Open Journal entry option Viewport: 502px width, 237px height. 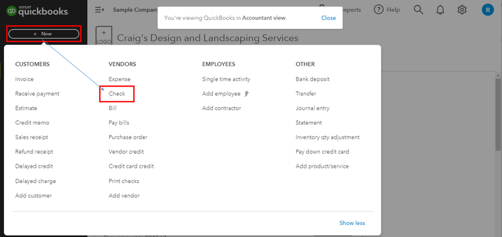(312, 108)
